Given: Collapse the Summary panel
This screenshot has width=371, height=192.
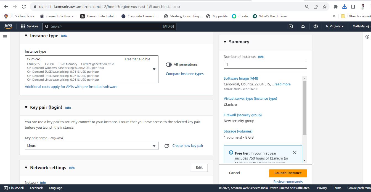Looking at the screenshot, I should pos(225,42).
